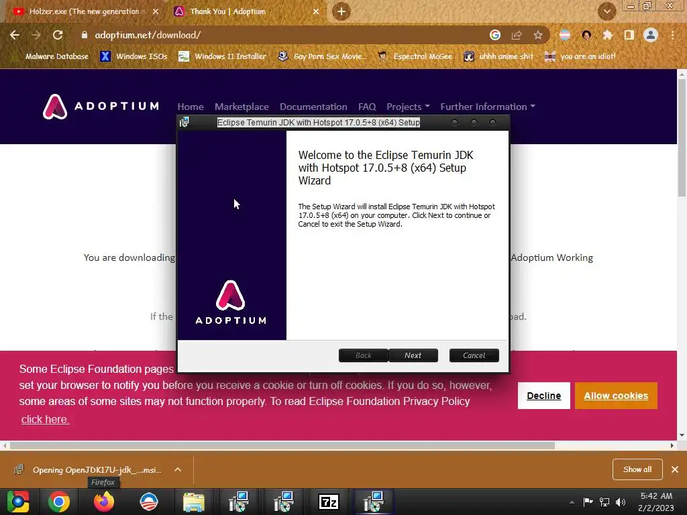Click the scroll-down arrow of page scrollbar
The image size is (687, 515).
point(682,435)
